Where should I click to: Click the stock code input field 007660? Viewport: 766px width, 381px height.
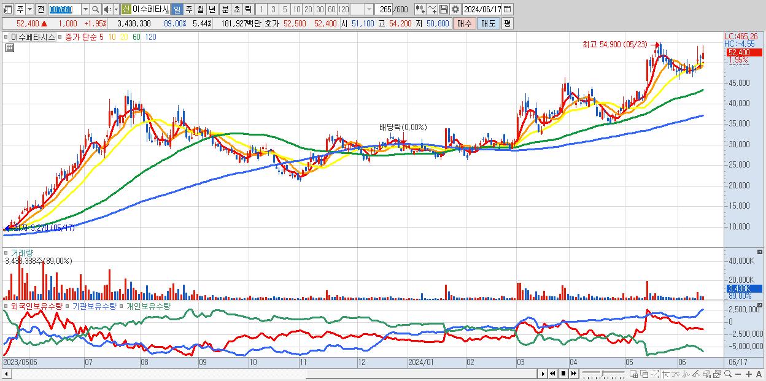pos(64,9)
